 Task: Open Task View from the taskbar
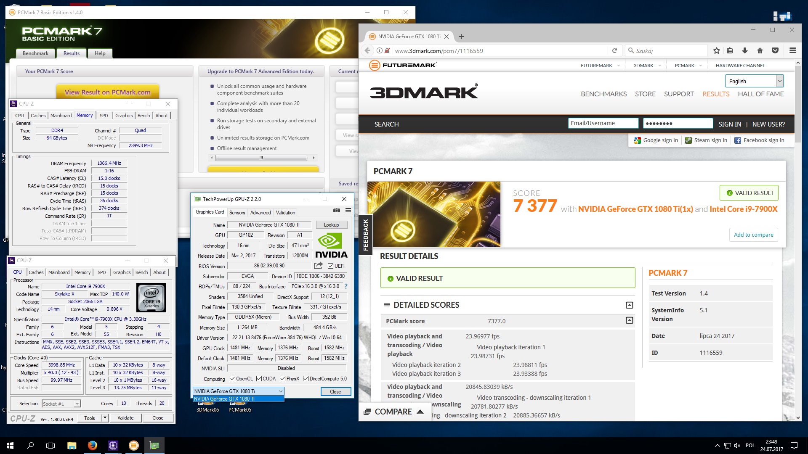(x=50, y=445)
